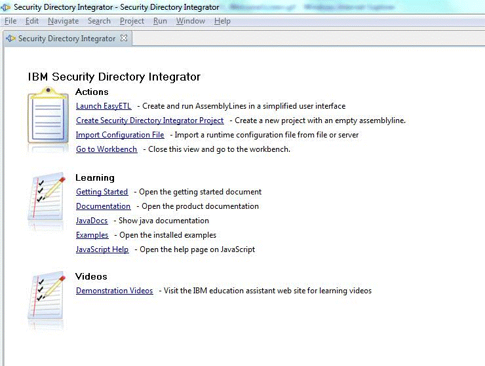Click text 'Open the help page on JavaScript'
The width and height of the screenshot is (485, 366).
(197, 249)
